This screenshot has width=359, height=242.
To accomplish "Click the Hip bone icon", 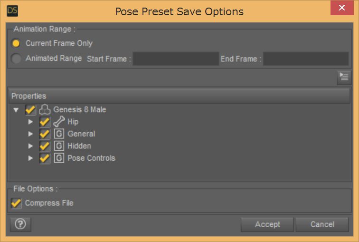I will click(59, 121).
